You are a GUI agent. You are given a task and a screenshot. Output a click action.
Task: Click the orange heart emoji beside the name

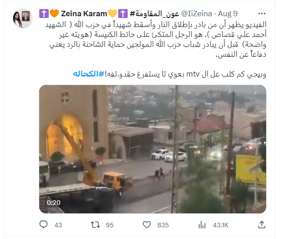pos(54,14)
